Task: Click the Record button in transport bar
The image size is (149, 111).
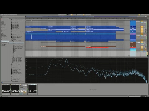Action: [69, 15]
